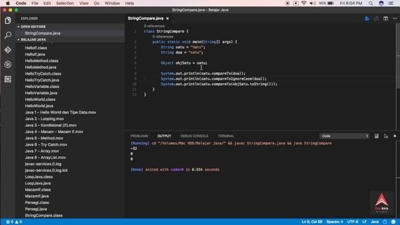Open the Apple menu
The image size is (400, 225).
tap(7, 3)
